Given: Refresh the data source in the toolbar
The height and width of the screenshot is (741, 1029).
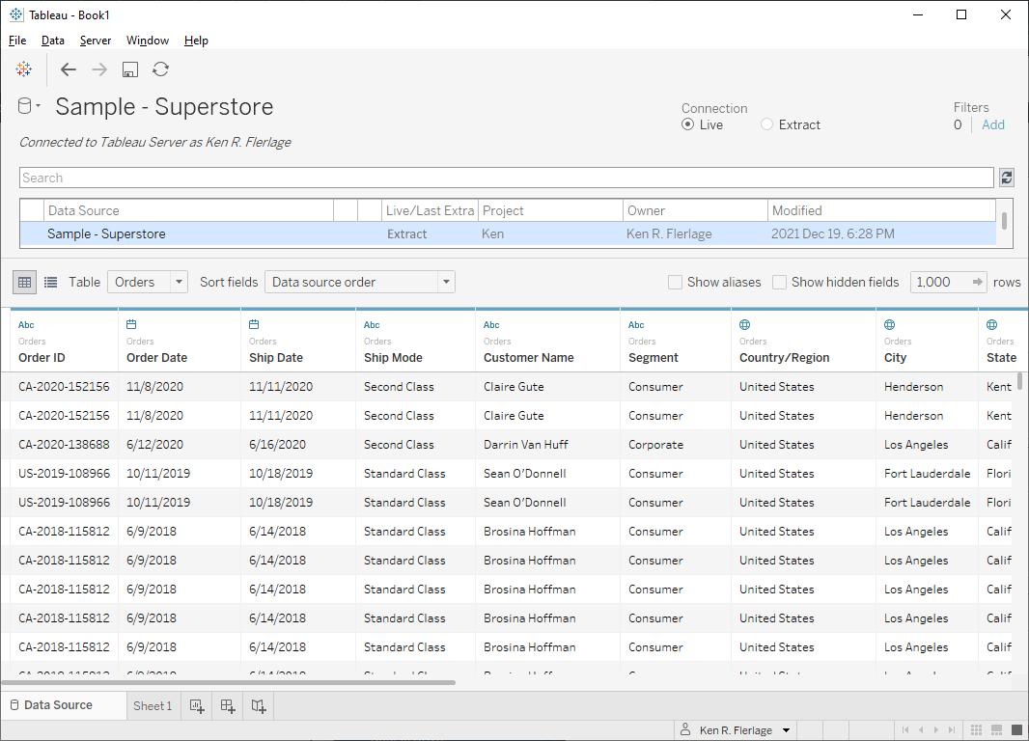Looking at the screenshot, I should [161, 69].
